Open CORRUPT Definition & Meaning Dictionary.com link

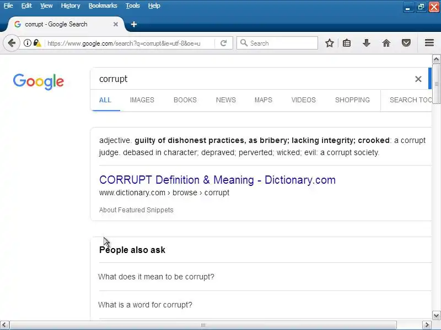tap(217, 180)
